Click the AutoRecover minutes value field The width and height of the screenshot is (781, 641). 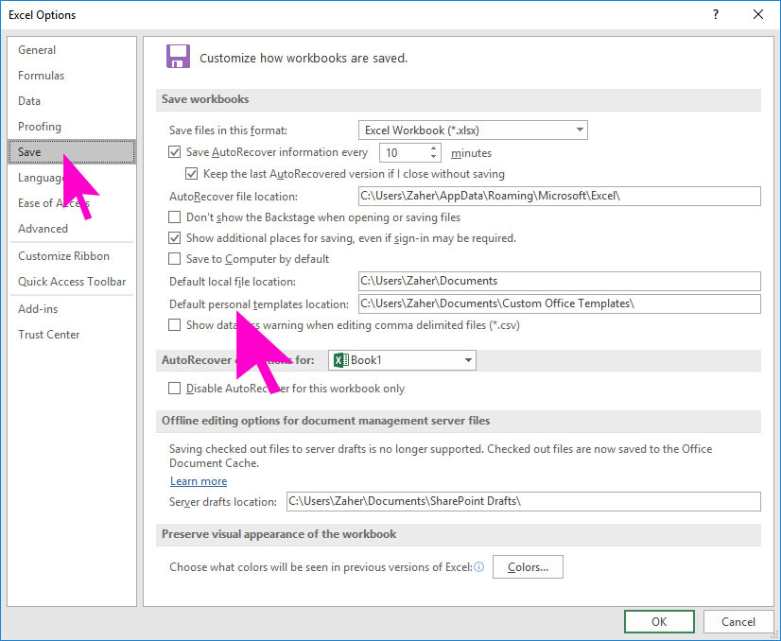point(404,153)
